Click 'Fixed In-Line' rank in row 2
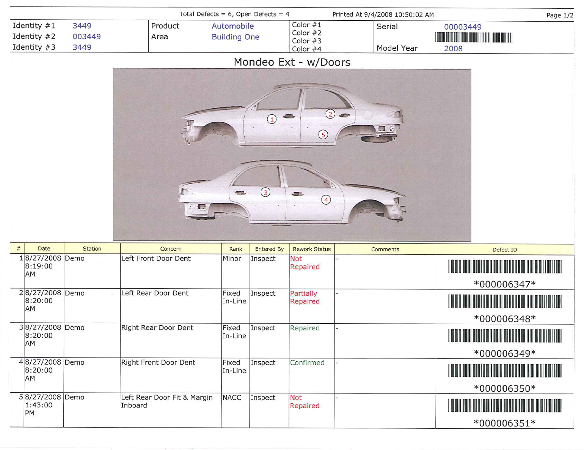This screenshot has width=584, height=450. [x=234, y=297]
